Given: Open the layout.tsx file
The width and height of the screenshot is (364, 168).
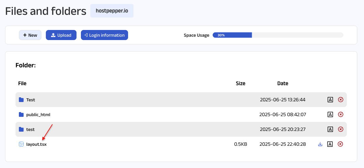Looking at the screenshot, I should point(36,144).
